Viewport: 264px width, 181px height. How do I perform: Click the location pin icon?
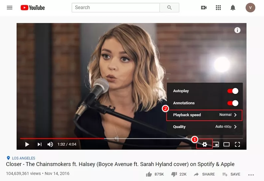(x=8, y=158)
